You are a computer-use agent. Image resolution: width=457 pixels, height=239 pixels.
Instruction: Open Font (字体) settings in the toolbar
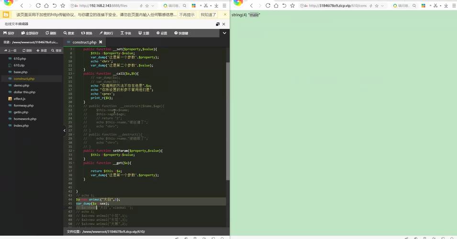click(x=126, y=33)
